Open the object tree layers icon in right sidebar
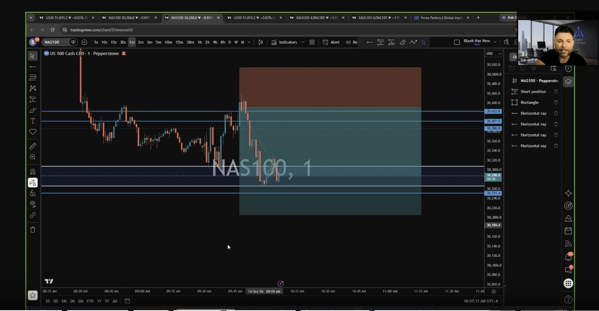Viewport: 599px width, 311px height. pos(568,82)
